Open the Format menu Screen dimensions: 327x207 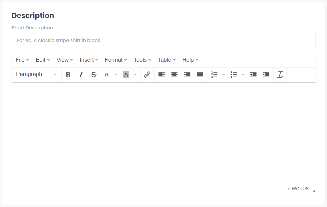(116, 60)
